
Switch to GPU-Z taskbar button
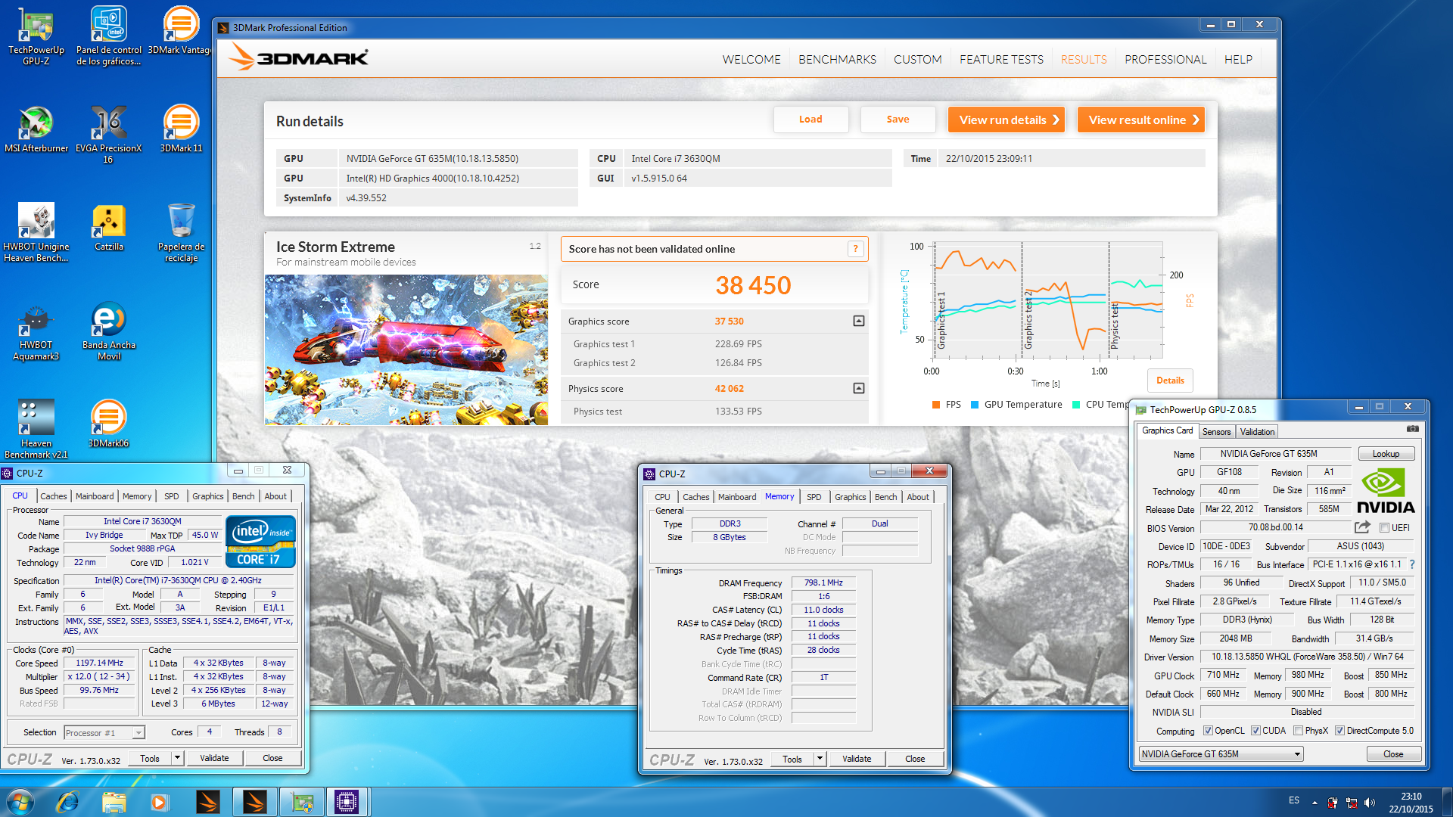pyautogui.click(x=301, y=802)
